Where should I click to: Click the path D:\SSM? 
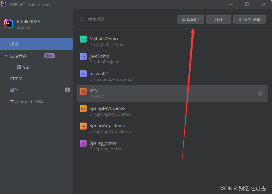(x=97, y=97)
